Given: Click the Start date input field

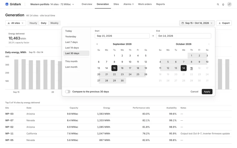Looking at the screenshot, I should tap(122, 36).
